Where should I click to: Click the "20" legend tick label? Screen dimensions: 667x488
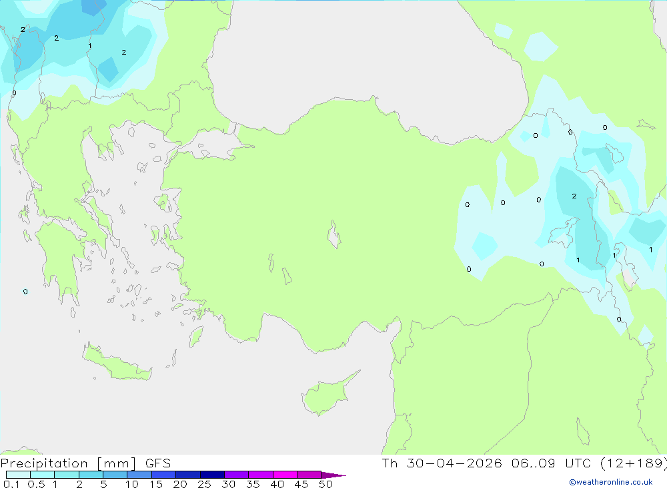pos(180,484)
